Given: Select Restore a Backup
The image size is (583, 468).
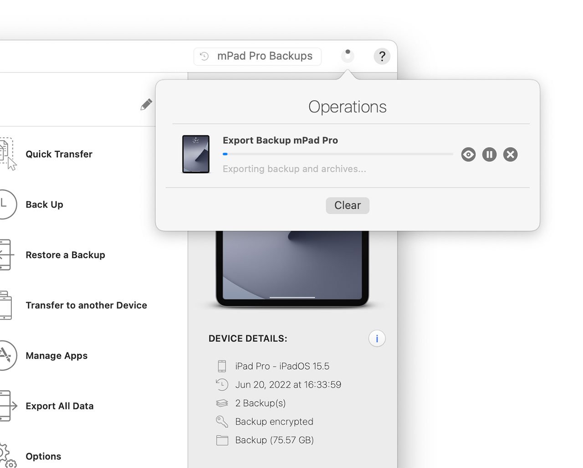Looking at the screenshot, I should 65,255.
